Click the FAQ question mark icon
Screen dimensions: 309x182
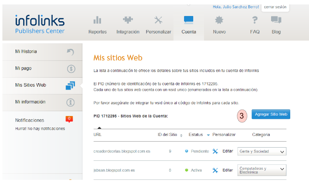[255, 20]
